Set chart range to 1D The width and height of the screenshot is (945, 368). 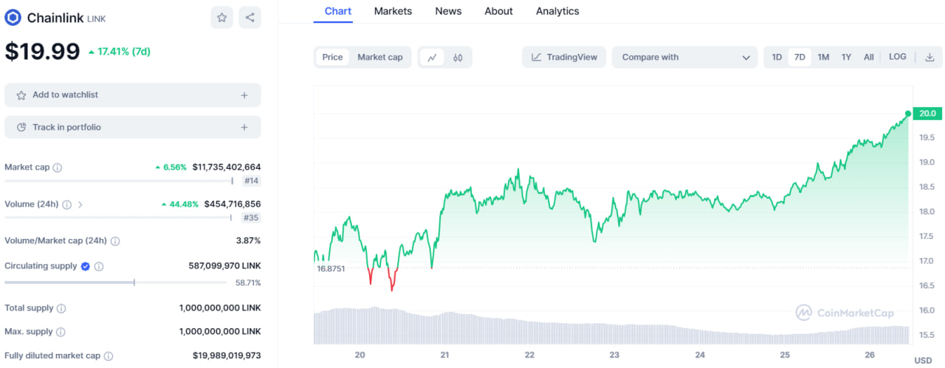coord(777,57)
